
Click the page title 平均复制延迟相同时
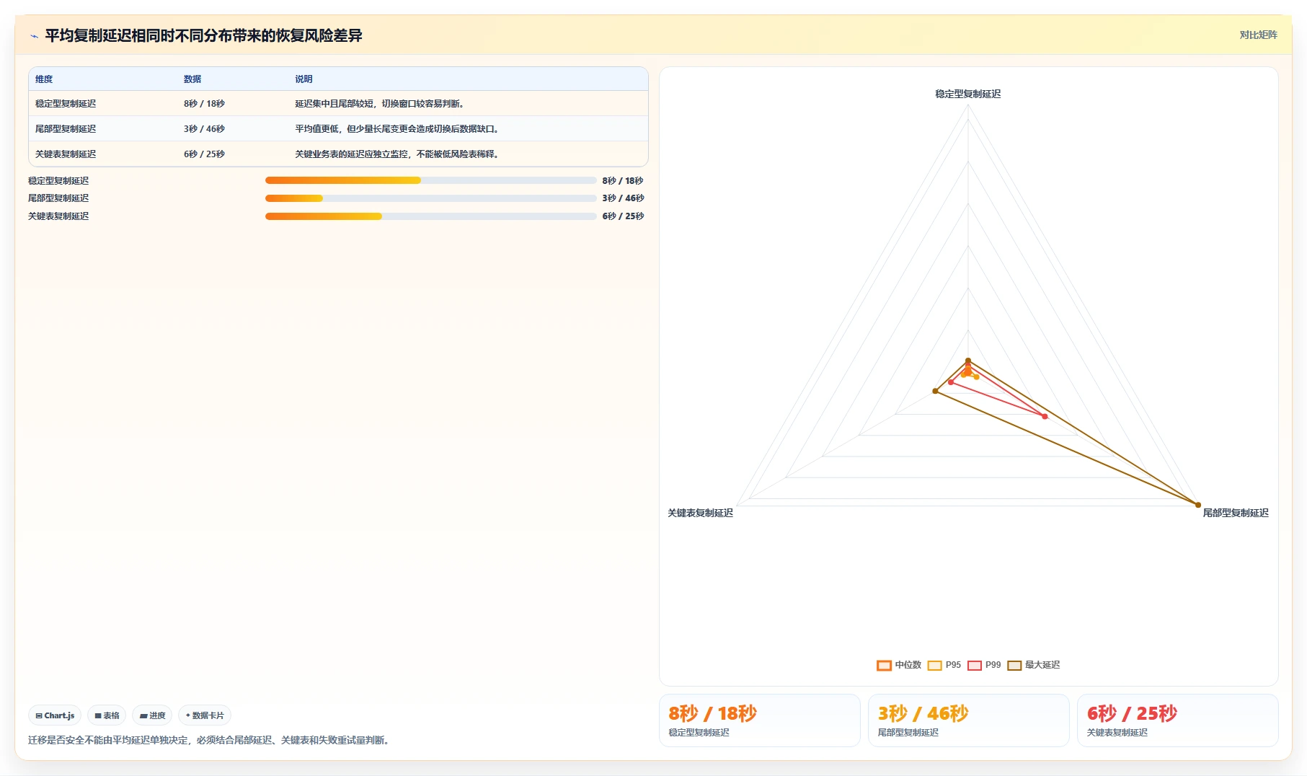coord(203,35)
